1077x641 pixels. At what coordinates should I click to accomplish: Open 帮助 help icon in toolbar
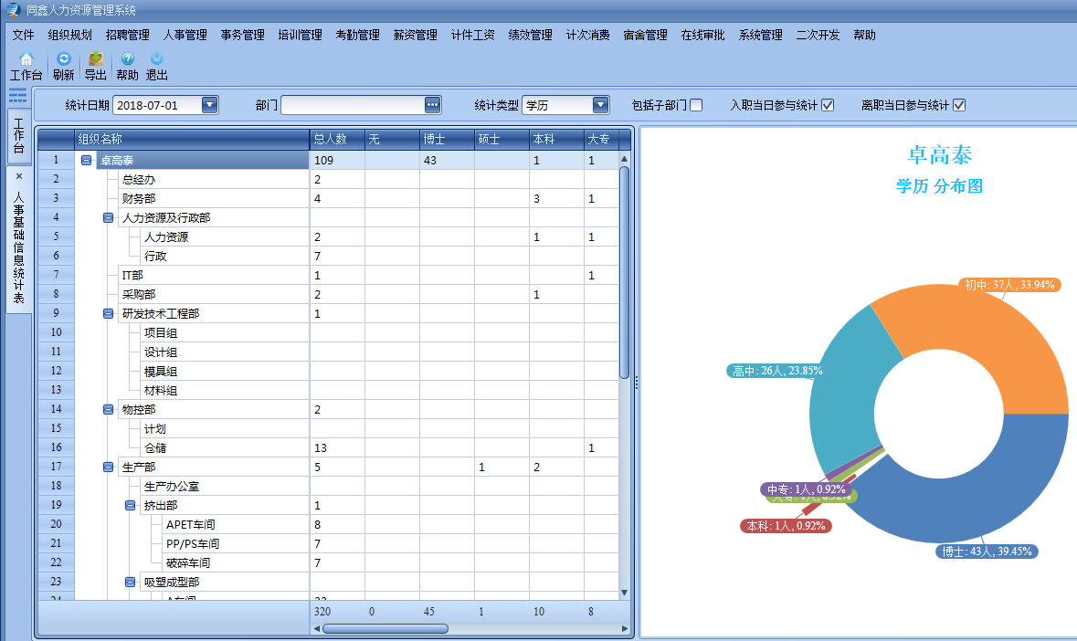click(127, 59)
